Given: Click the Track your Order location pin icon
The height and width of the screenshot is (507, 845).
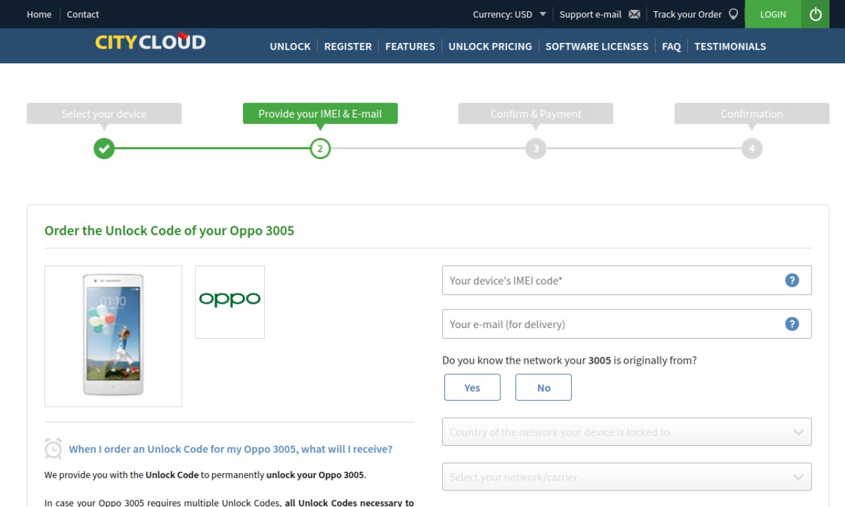Looking at the screenshot, I should tap(733, 15).
